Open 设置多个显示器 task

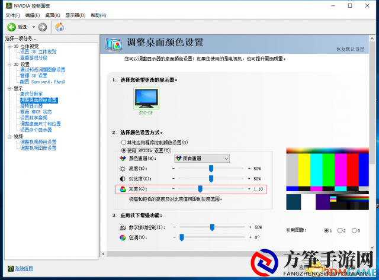36,130
